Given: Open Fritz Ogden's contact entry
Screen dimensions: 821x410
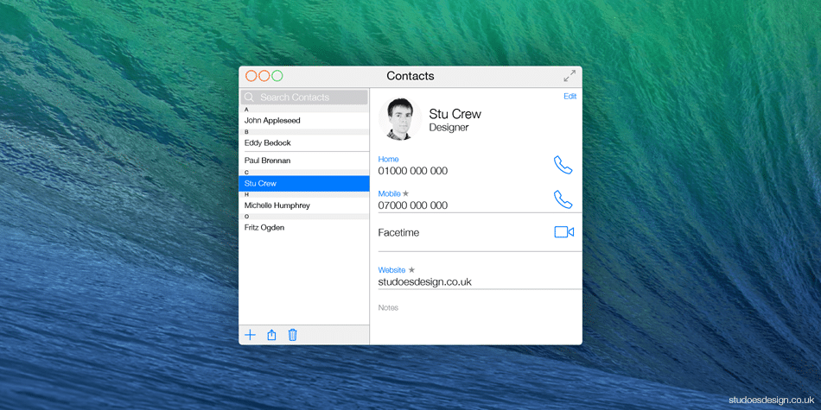Looking at the screenshot, I should [x=264, y=228].
